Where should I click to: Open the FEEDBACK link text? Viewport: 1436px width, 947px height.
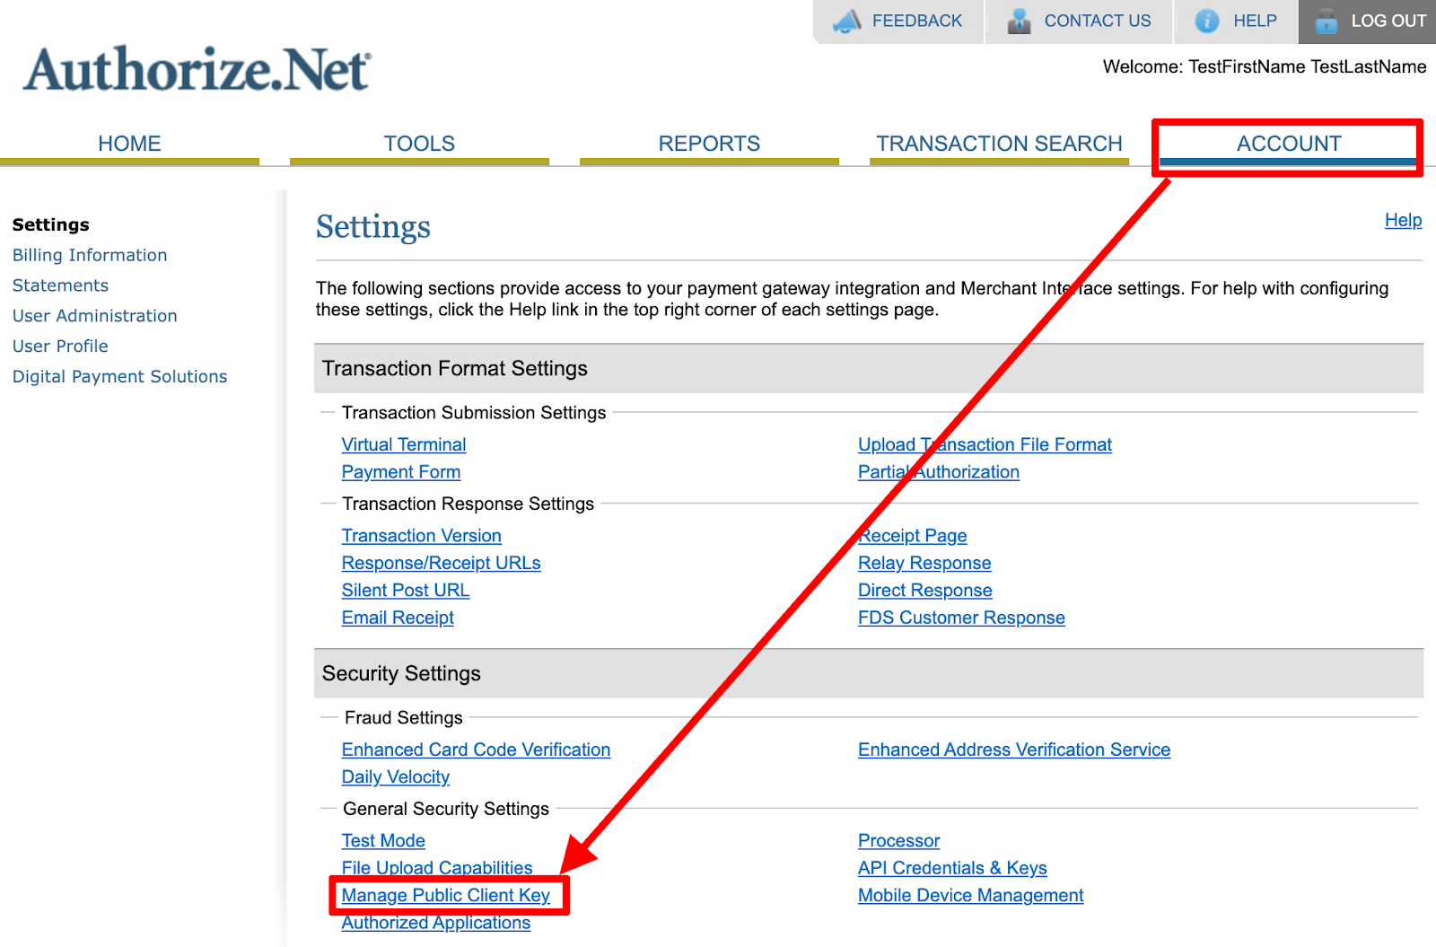(x=916, y=21)
